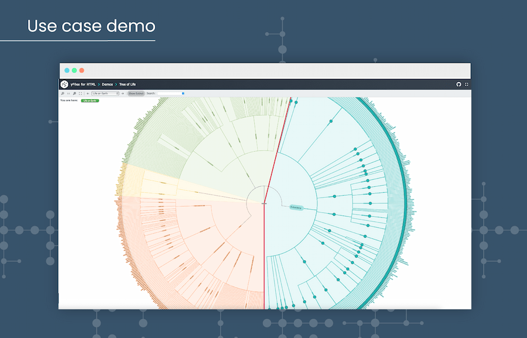Select the Eukaryota node label
This screenshot has height=338, width=527.
click(296, 207)
